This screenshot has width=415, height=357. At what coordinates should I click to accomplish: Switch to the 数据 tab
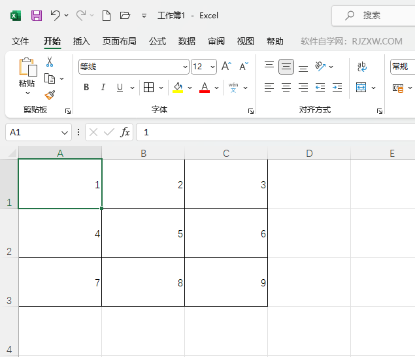click(187, 41)
